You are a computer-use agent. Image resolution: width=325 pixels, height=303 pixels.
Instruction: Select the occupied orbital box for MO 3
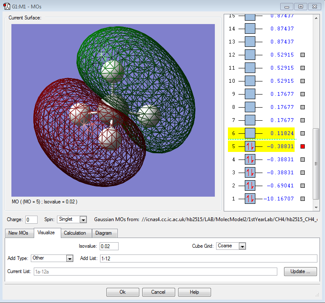click(x=250, y=173)
